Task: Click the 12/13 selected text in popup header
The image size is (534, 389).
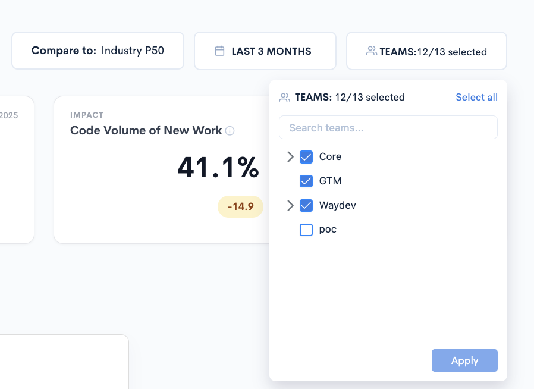Action: (370, 98)
